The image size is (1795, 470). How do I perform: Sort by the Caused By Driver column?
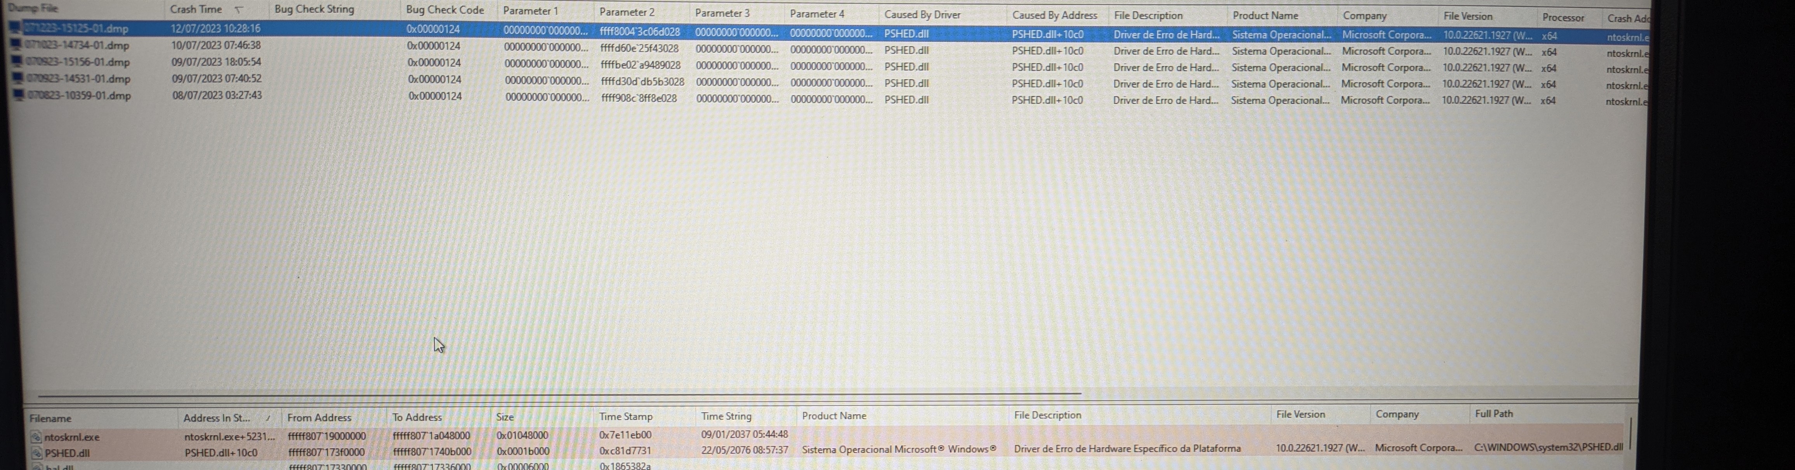(922, 14)
